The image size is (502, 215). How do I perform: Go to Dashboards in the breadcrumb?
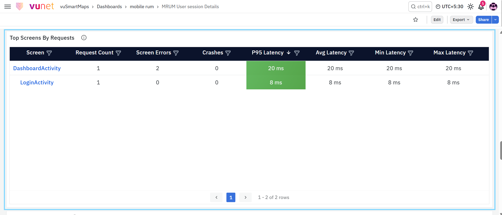coord(109,7)
